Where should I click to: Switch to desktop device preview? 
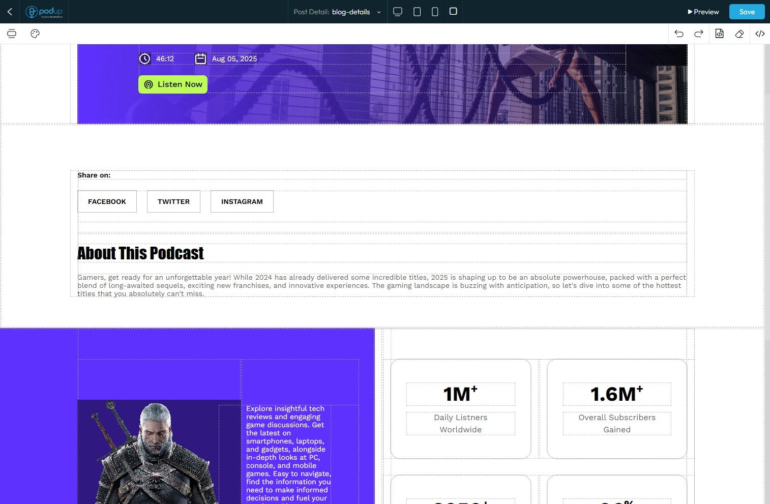pos(398,12)
